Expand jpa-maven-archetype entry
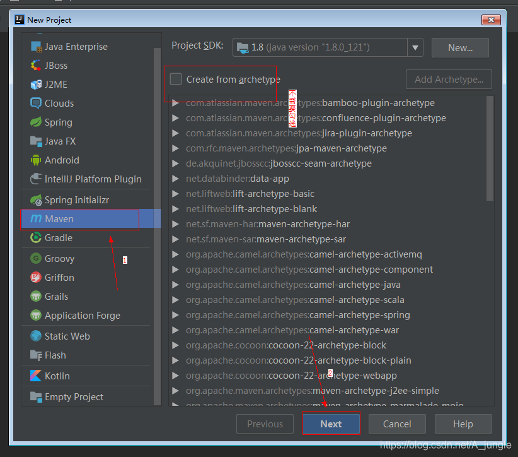The image size is (518, 457). [x=175, y=148]
